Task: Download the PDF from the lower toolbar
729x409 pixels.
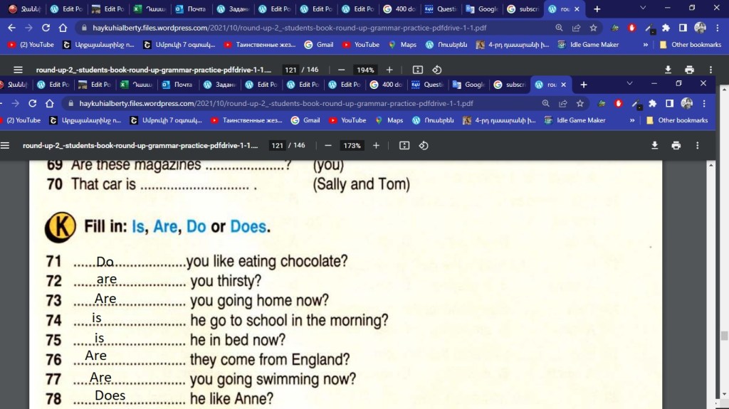Action: (x=655, y=145)
